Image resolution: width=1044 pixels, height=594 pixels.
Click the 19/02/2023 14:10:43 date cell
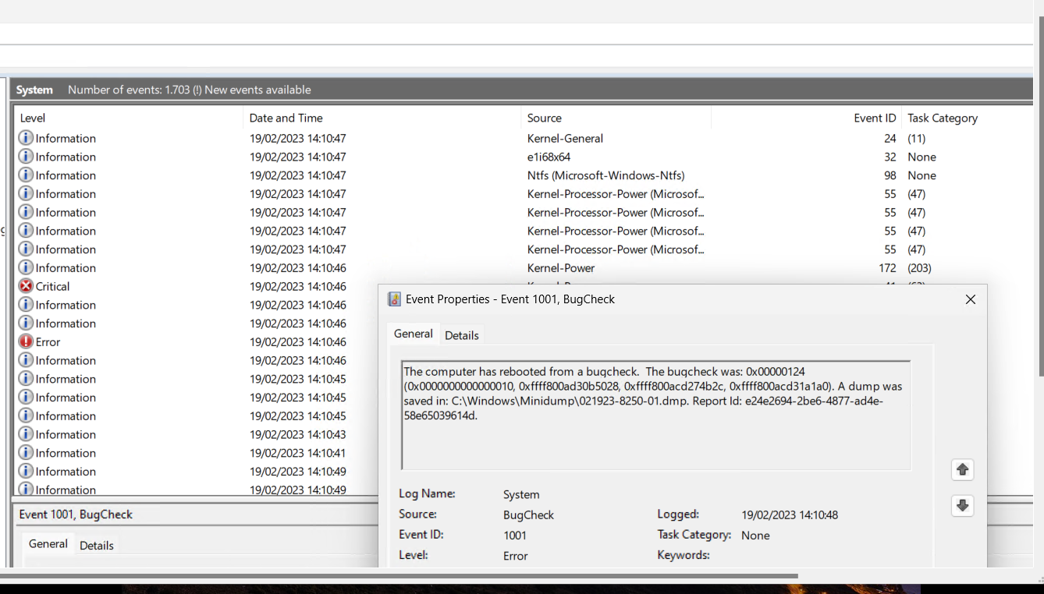click(298, 434)
